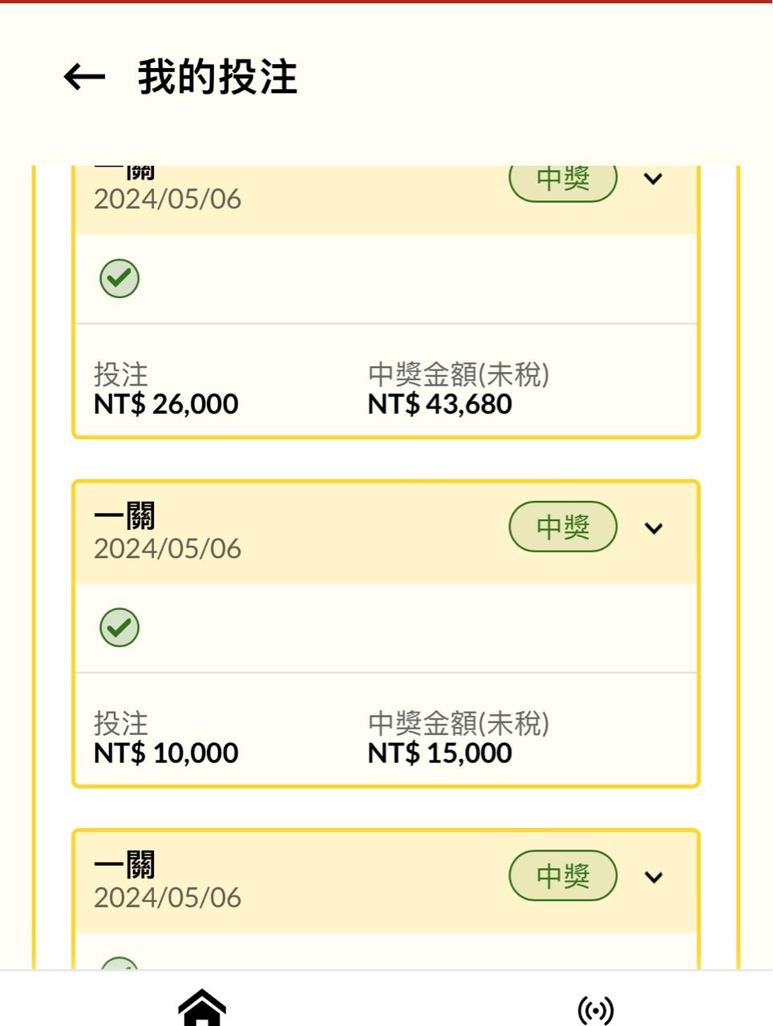Click the NT$ 26,000 bet amount
The width and height of the screenshot is (773, 1026).
(x=166, y=404)
